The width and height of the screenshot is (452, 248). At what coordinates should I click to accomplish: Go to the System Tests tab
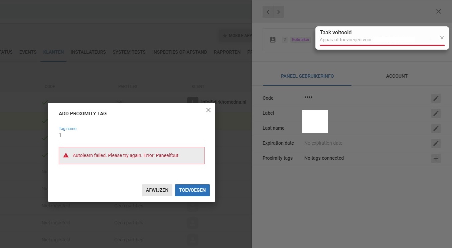pyautogui.click(x=129, y=52)
